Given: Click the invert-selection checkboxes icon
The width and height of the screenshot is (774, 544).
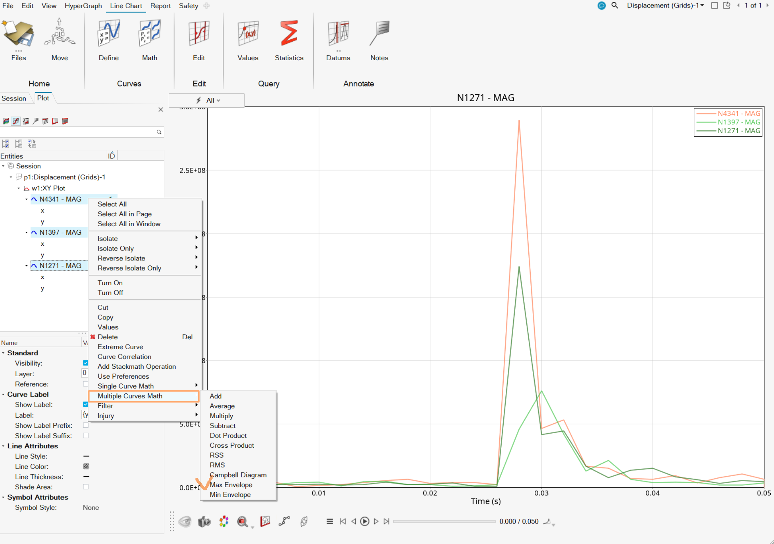Looking at the screenshot, I should click(32, 144).
